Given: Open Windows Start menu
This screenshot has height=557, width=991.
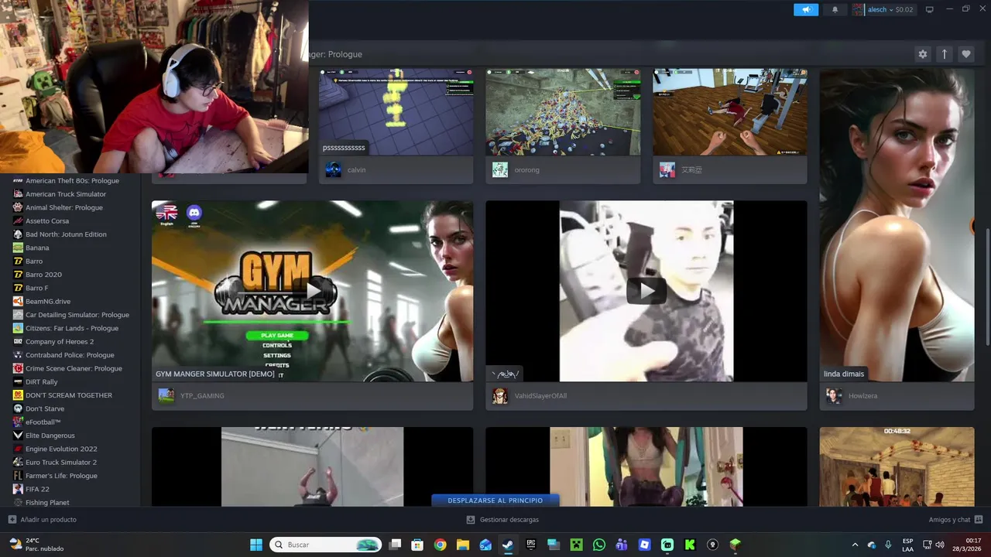Looking at the screenshot, I should pos(256,545).
